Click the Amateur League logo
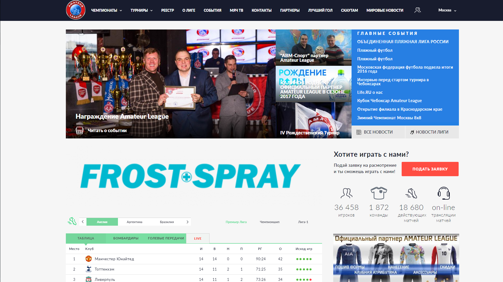The width and height of the screenshot is (503, 282). pyautogui.click(x=76, y=10)
